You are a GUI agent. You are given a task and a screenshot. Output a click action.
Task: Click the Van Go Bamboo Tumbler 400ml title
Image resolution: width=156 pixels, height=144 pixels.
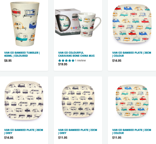(x=22, y=54)
